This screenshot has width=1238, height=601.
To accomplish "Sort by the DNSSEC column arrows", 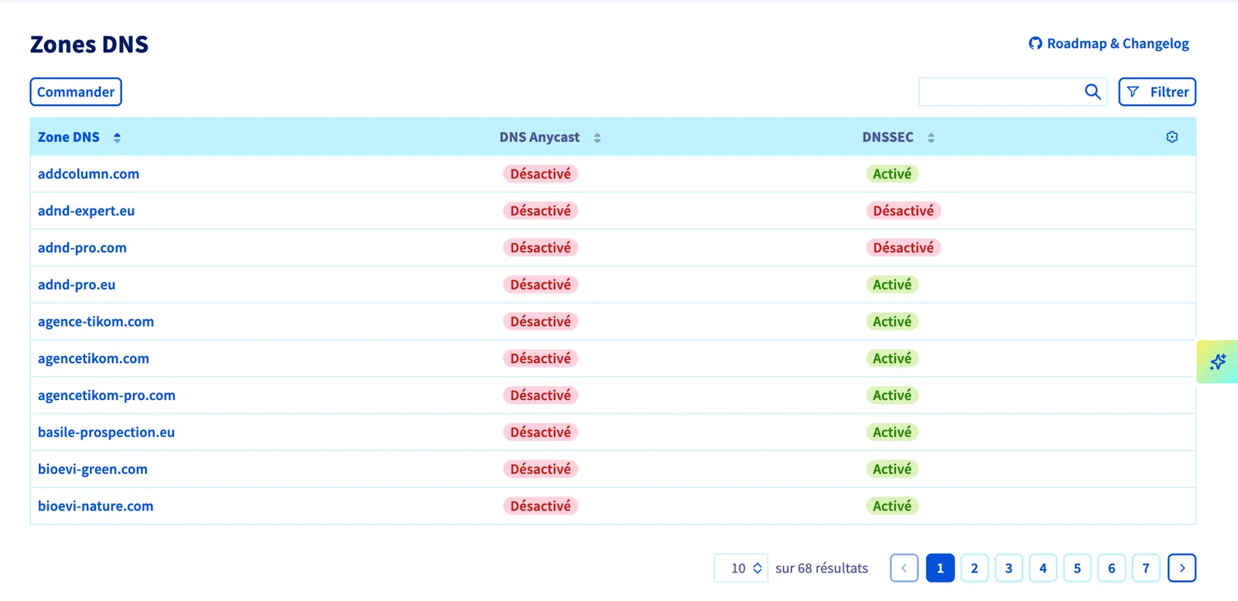I will pos(931,138).
